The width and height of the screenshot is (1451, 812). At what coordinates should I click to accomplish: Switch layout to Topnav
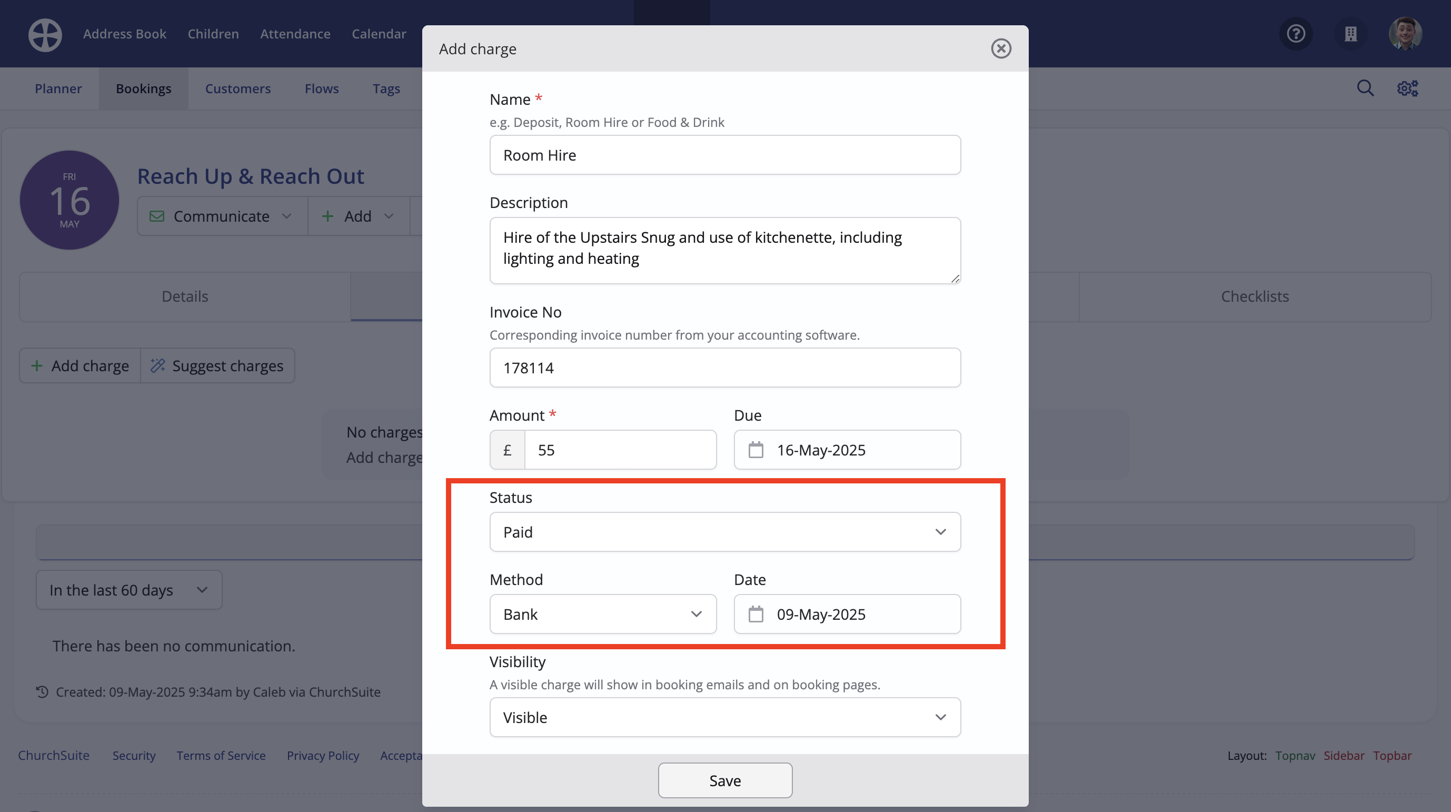(x=1295, y=755)
